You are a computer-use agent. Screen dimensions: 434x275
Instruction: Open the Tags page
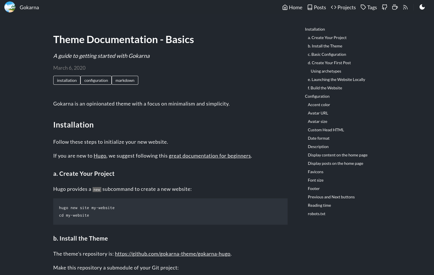click(x=369, y=7)
